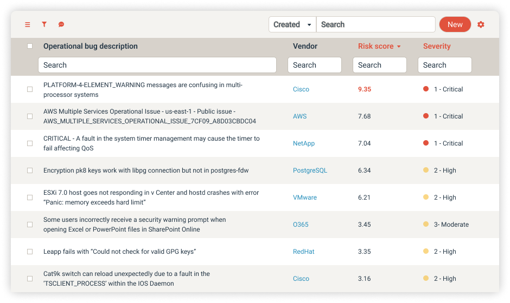
Task: Open the O365 vendor link
Action: pos(301,225)
